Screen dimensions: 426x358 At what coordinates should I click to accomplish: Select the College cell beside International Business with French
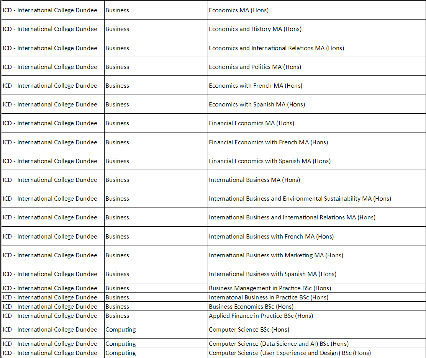(x=53, y=236)
